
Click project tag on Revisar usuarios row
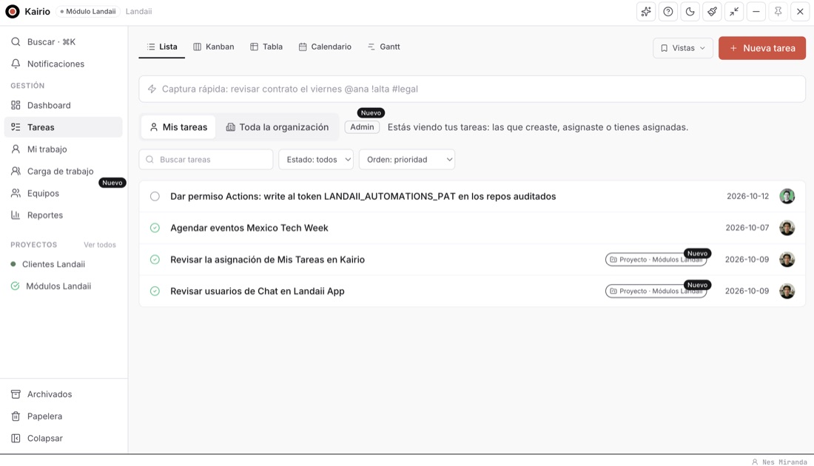[x=656, y=291]
